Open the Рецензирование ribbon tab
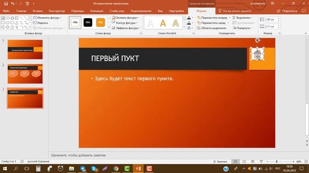 141,11
